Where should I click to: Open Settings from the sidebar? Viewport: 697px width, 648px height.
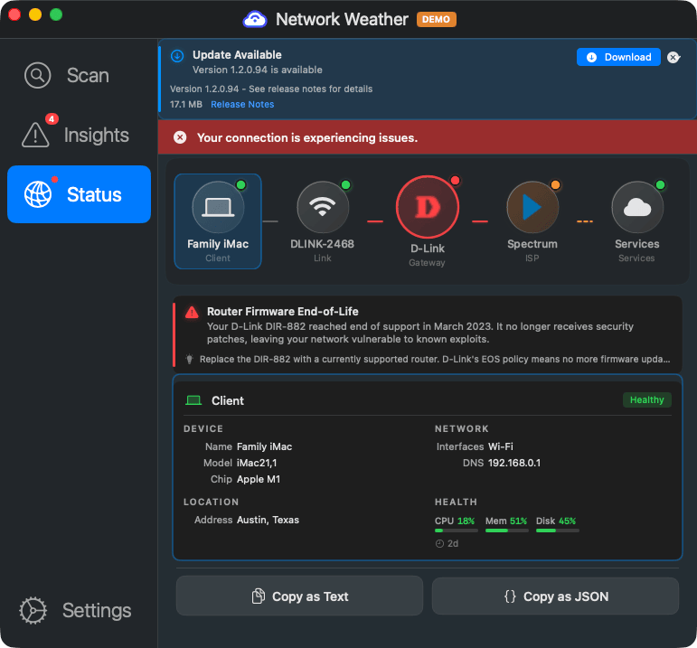pos(79,610)
